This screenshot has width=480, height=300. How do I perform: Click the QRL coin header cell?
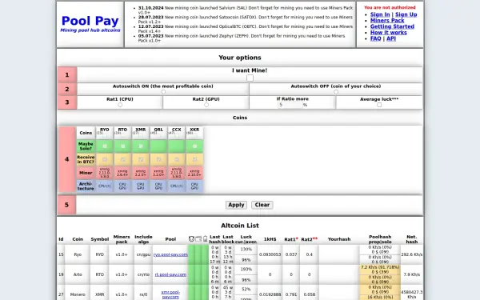coord(158,133)
